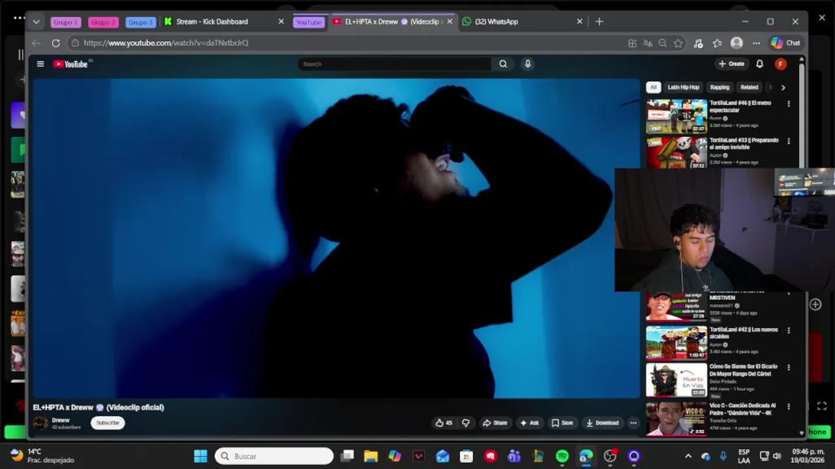
Task: Close the Kick Dashboard tab
Action: (x=281, y=21)
